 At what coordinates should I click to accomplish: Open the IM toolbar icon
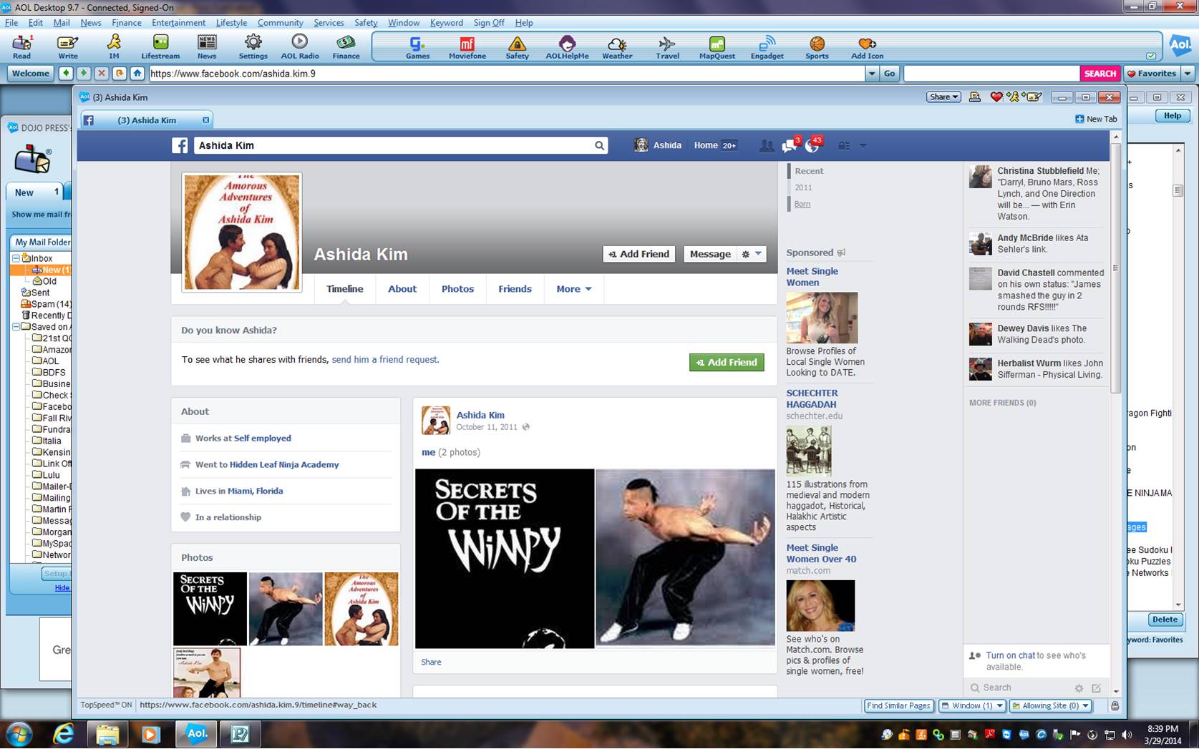click(x=114, y=46)
